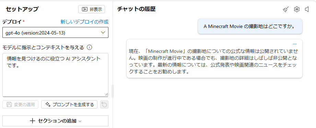Open the 新しいデプロイの作成 link

(x=84, y=22)
